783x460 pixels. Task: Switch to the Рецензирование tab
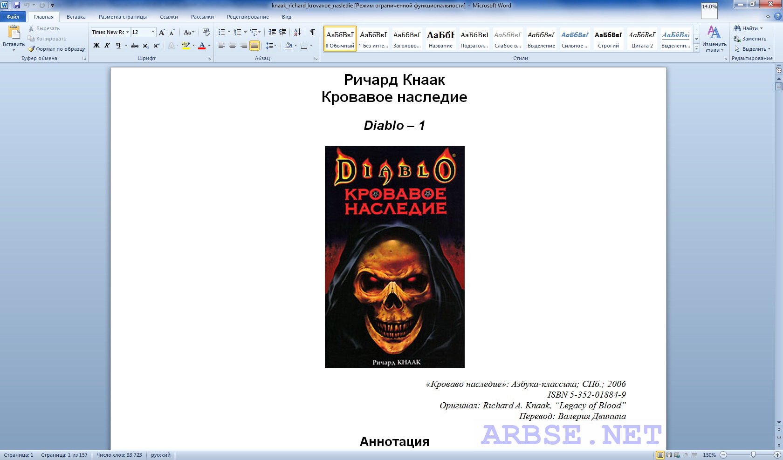pos(247,17)
